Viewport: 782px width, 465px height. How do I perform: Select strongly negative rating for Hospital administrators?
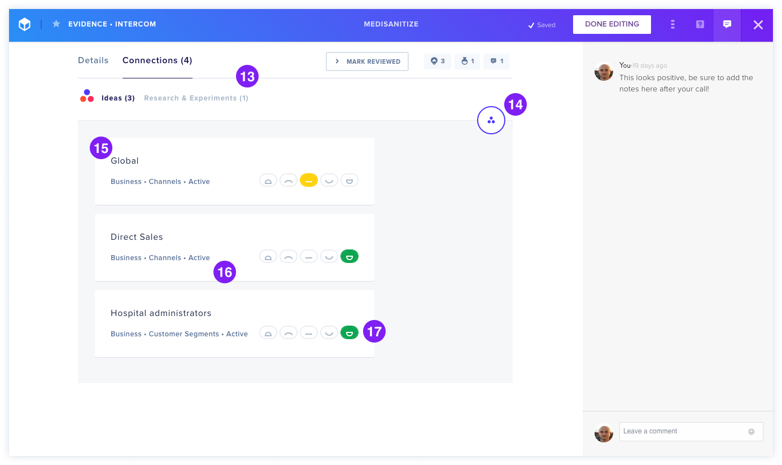click(268, 333)
